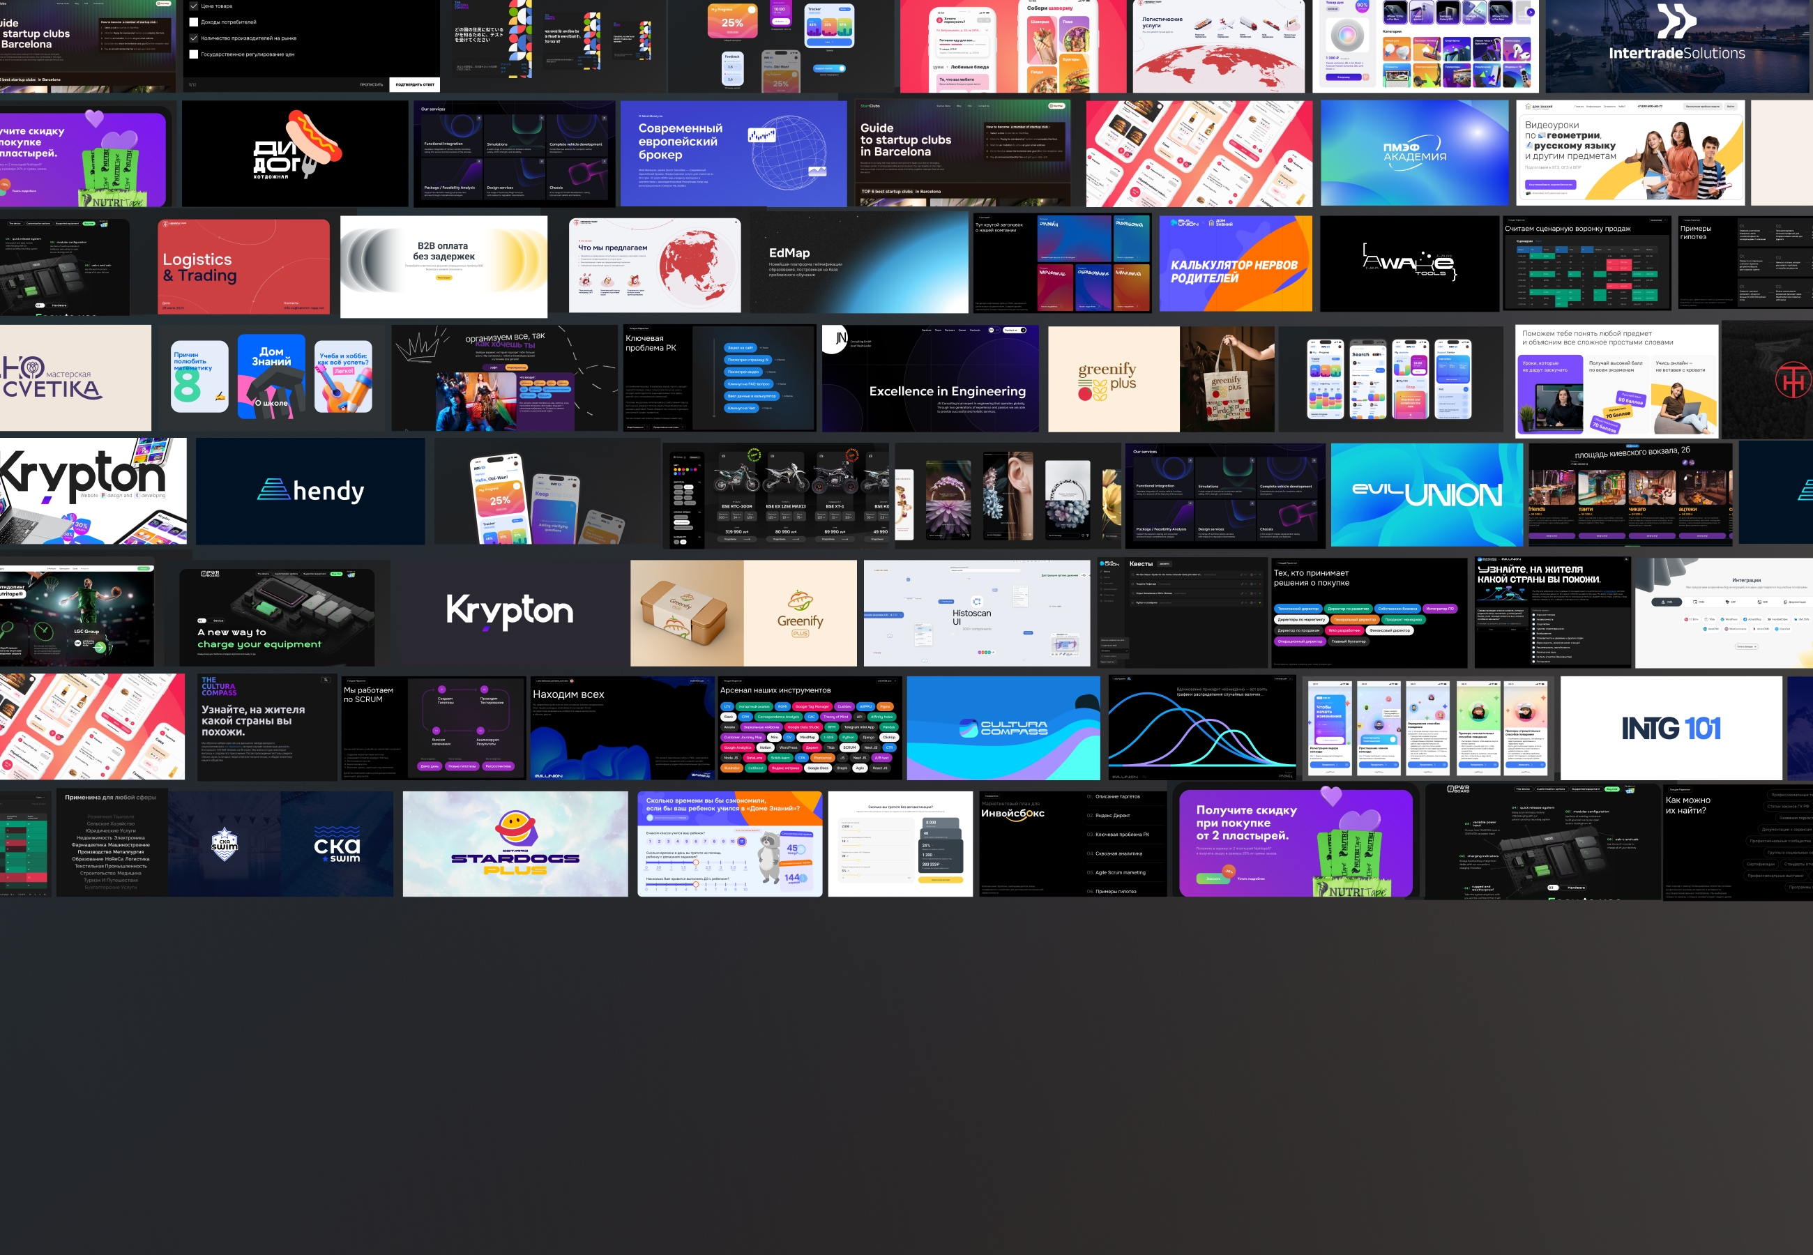
Task: Click the INTG 101 icon
Action: (x=1667, y=722)
